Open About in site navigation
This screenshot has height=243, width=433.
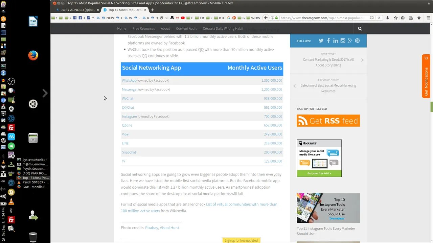coord(165,28)
